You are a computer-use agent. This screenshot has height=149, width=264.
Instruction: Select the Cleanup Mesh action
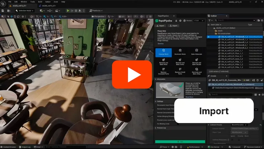163,52
